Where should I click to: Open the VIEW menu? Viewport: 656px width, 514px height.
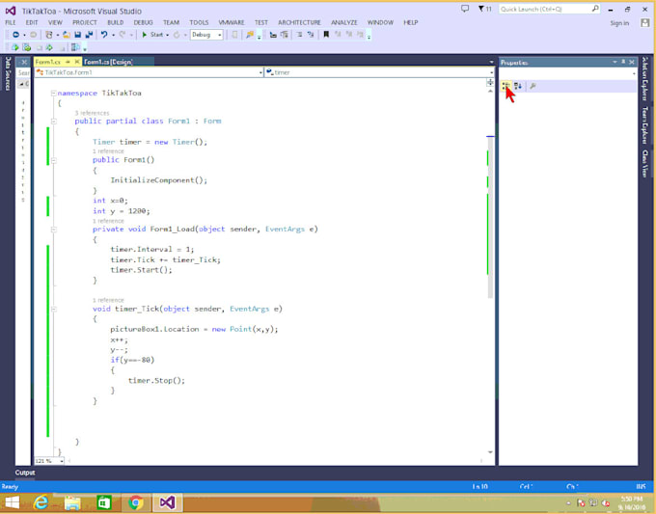tap(55, 22)
